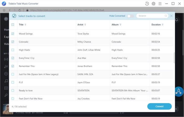Viewport: 184px width, 117px height.
Task: Uncheck the Remember This track
Action: pyautogui.click(x=13, y=66)
